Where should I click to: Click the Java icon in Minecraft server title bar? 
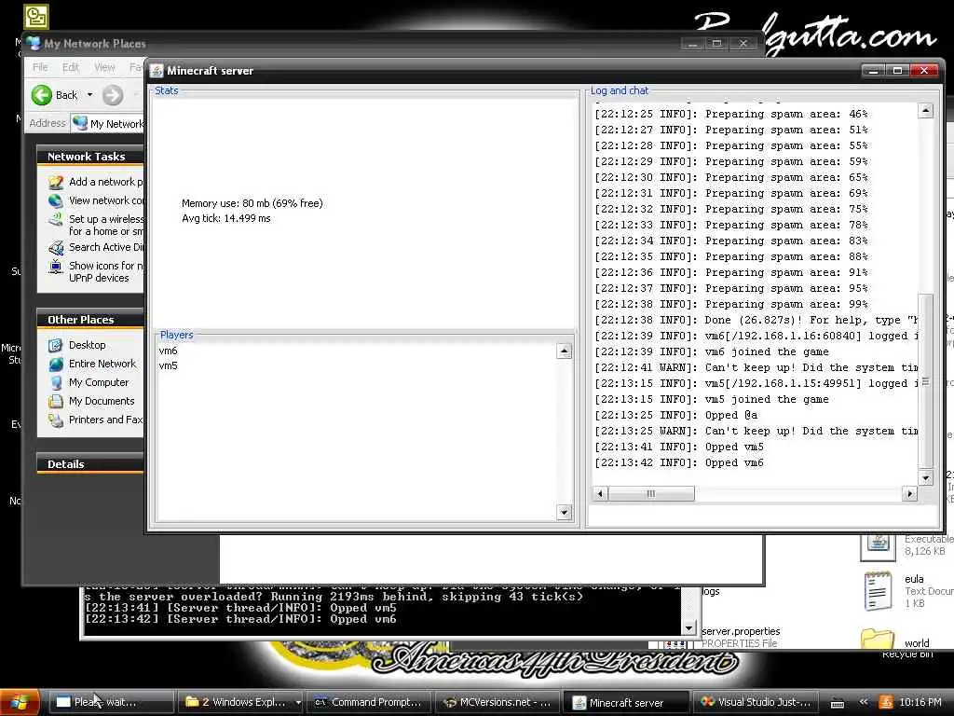click(157, 71)
